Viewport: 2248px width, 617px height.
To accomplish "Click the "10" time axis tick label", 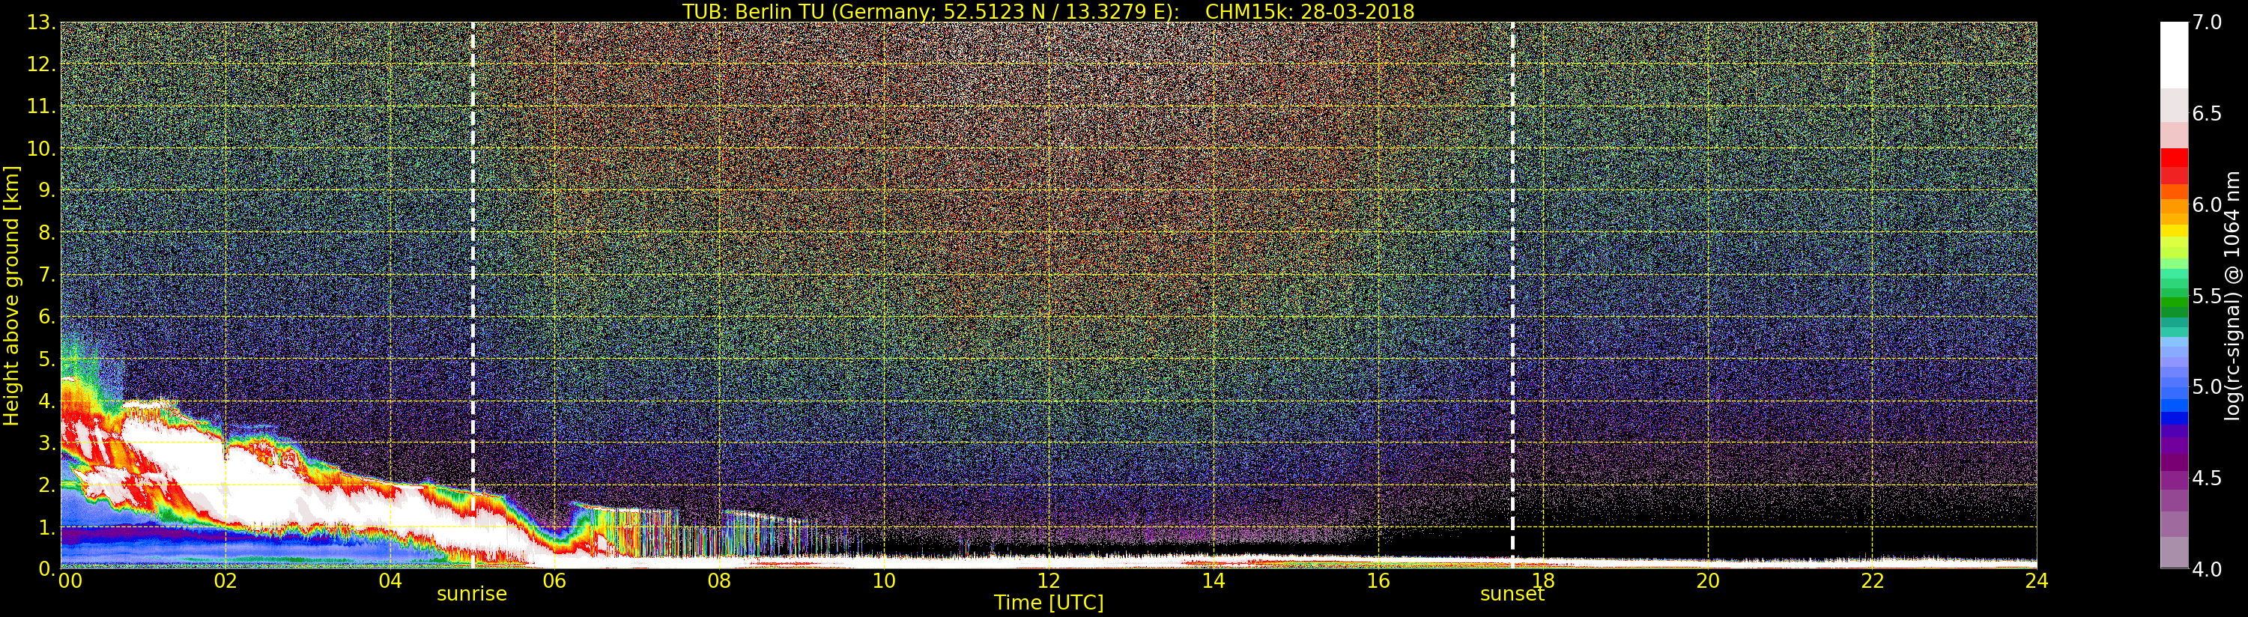I will coord(884,580).
